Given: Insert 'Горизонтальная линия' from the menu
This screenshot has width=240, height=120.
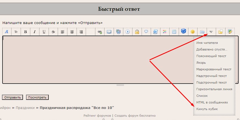Looking at the screenshot, I should coord(214,89).
